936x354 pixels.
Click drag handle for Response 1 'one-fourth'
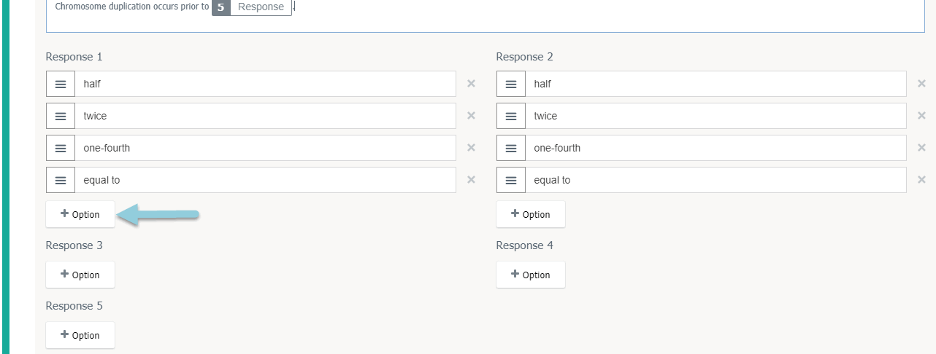pos(61,148)
